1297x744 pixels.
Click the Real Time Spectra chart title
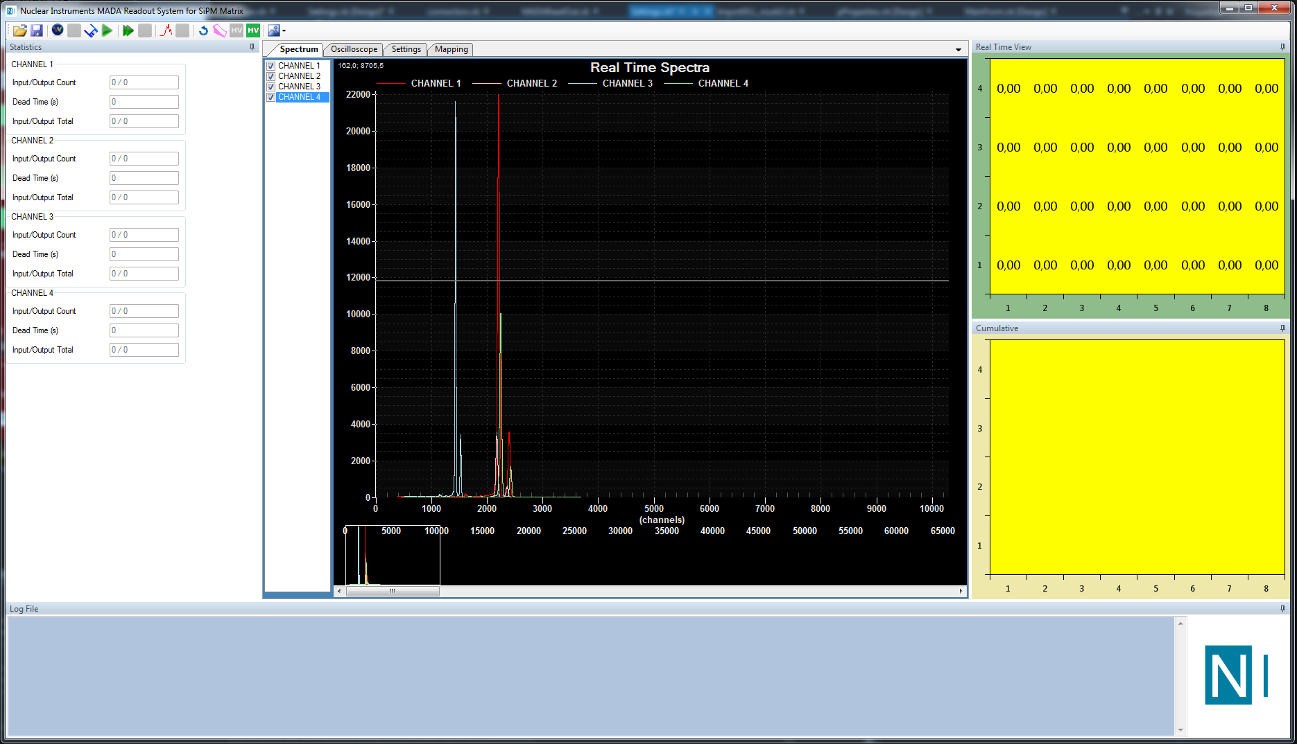pos(650,67)
